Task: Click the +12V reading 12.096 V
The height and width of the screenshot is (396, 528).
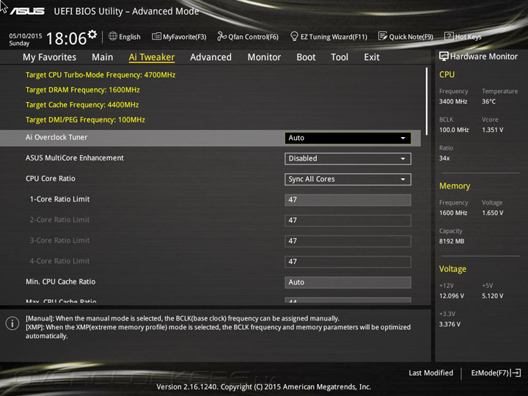Action: 452,296
